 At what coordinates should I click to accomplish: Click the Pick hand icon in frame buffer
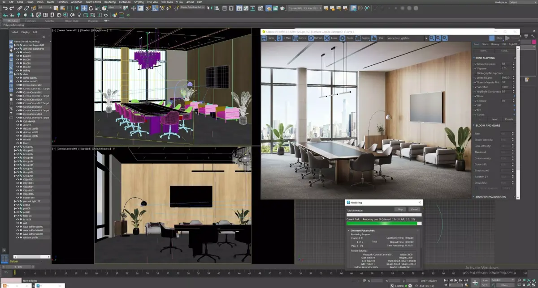click(x=373, y=38)
